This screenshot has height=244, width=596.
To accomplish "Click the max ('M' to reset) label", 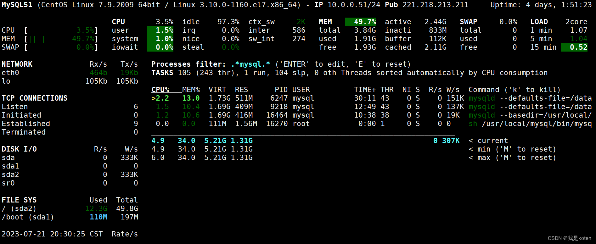I will point(513,158).
